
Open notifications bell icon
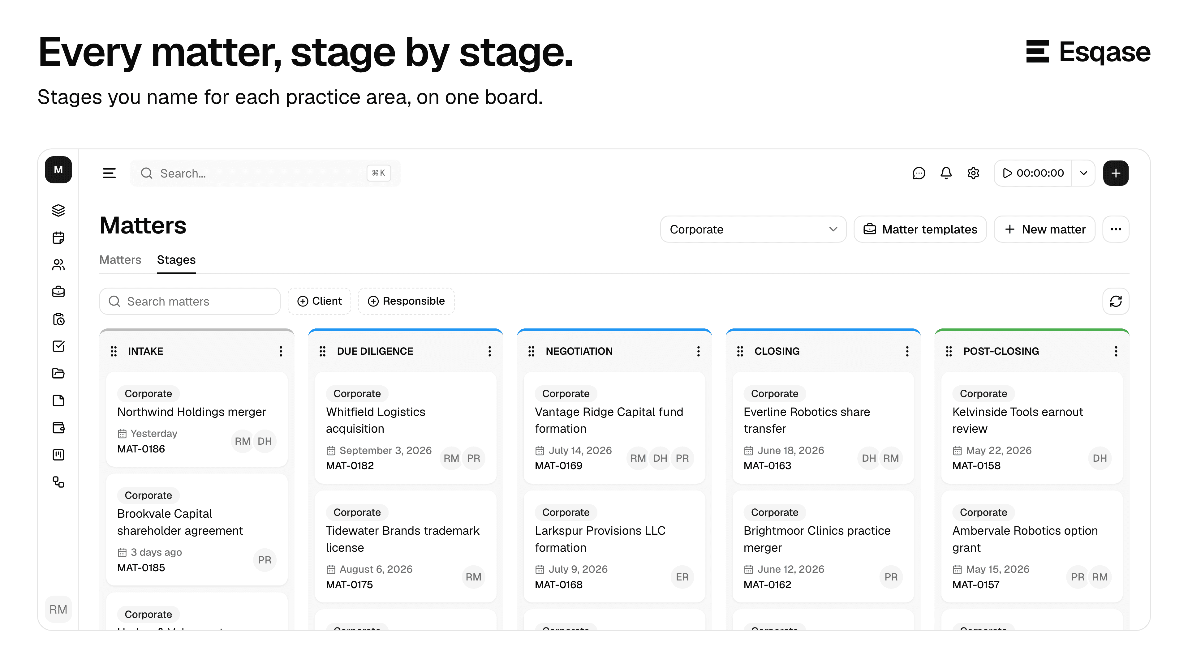point(946,173)
